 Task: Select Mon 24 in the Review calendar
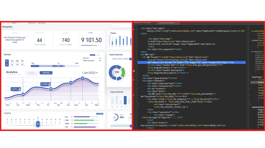tap(7, 63)
